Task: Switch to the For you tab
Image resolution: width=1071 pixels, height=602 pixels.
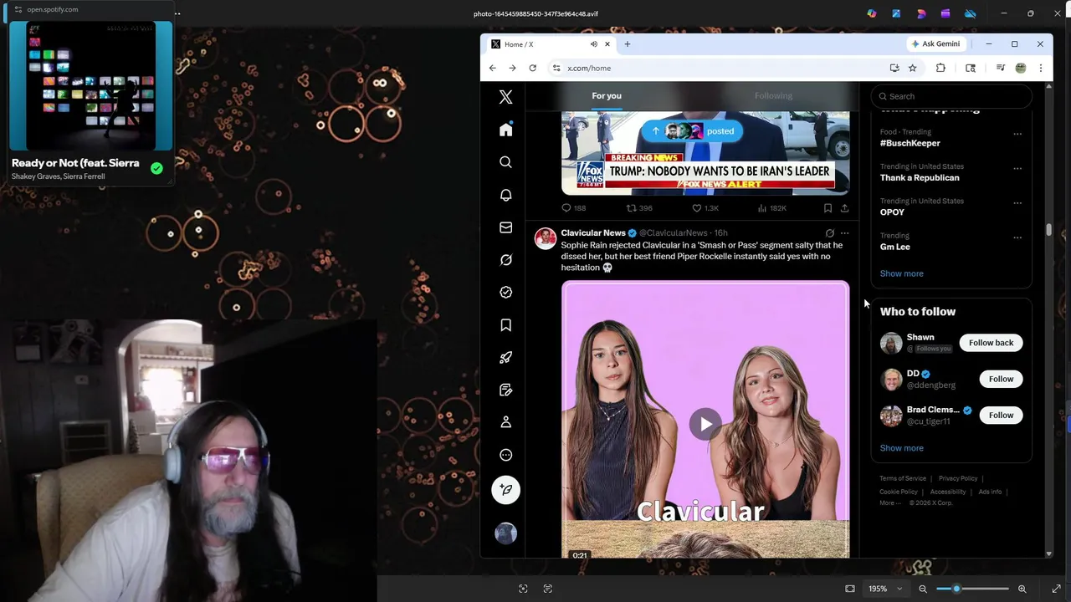Action: coord(607,95)
